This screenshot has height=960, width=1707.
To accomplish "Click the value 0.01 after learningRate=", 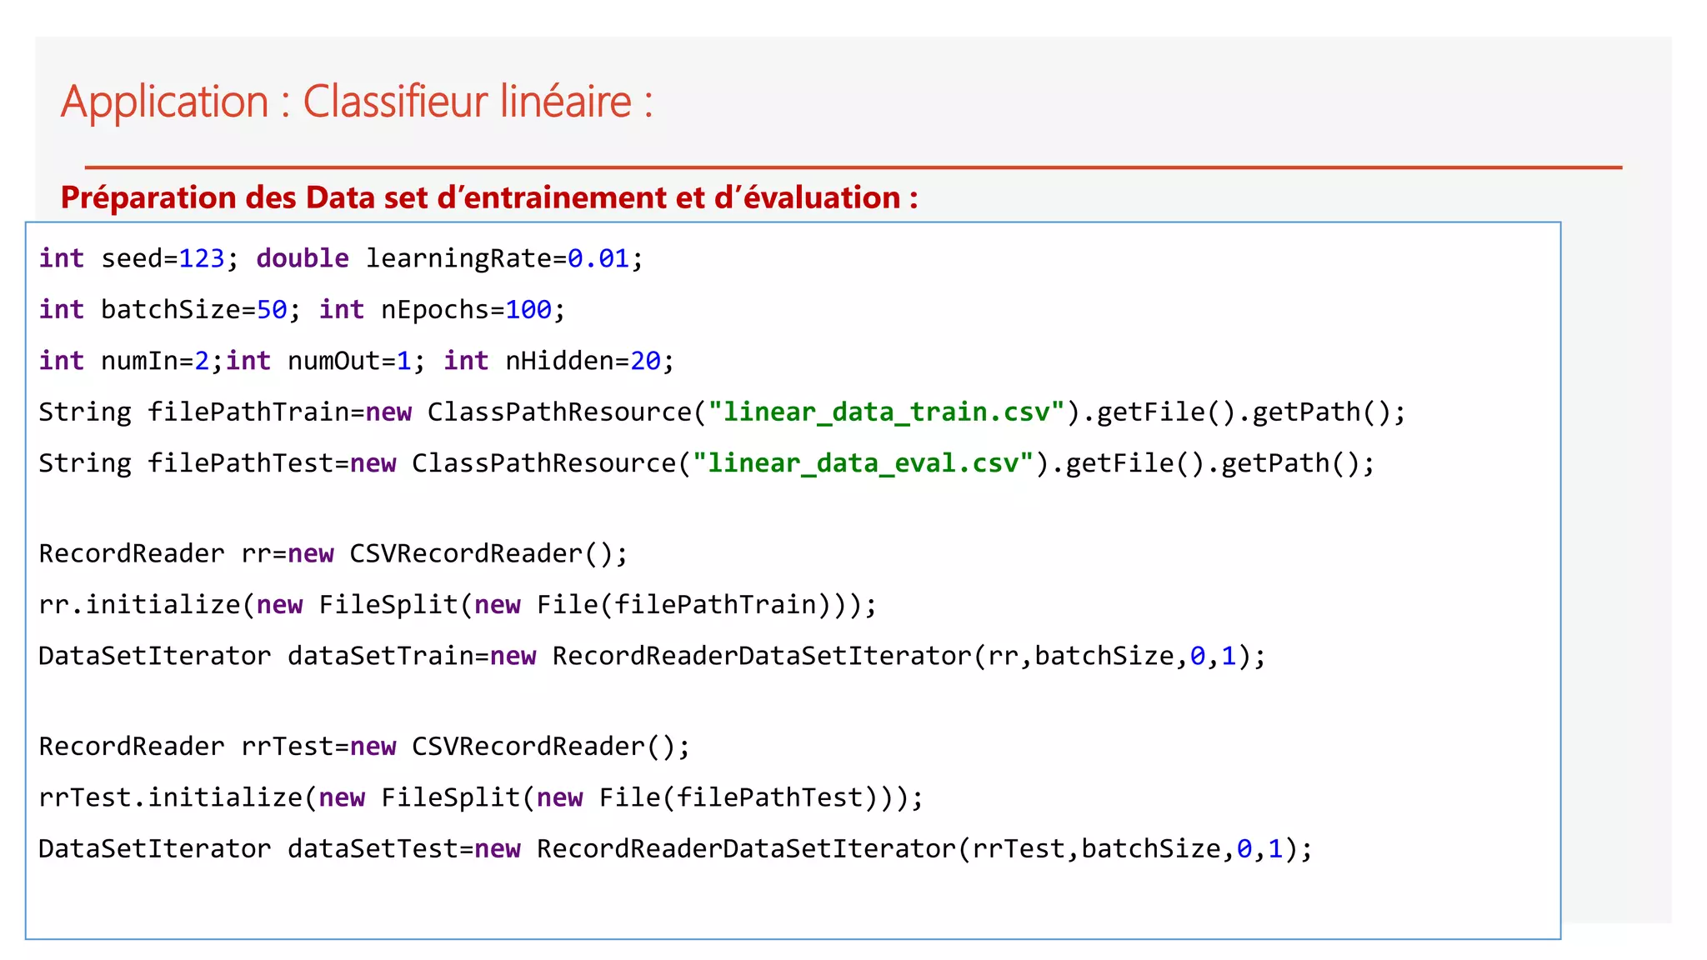I will (598, 258).
